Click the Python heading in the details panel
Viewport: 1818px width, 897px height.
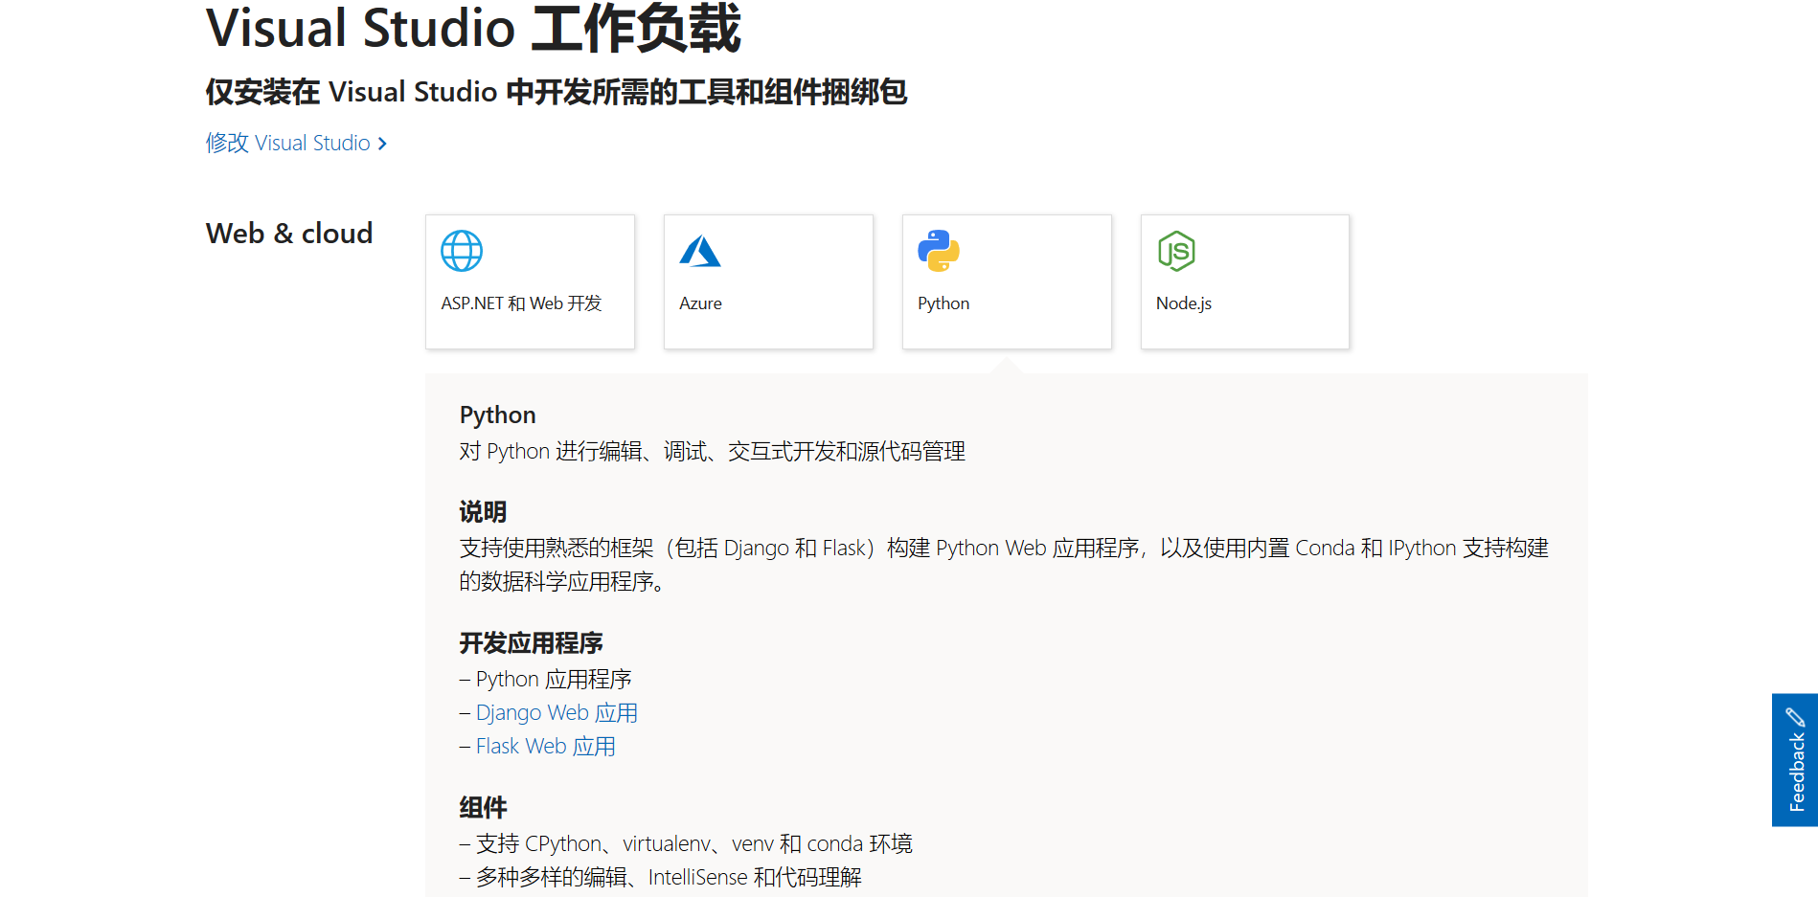tap(497, 415)
